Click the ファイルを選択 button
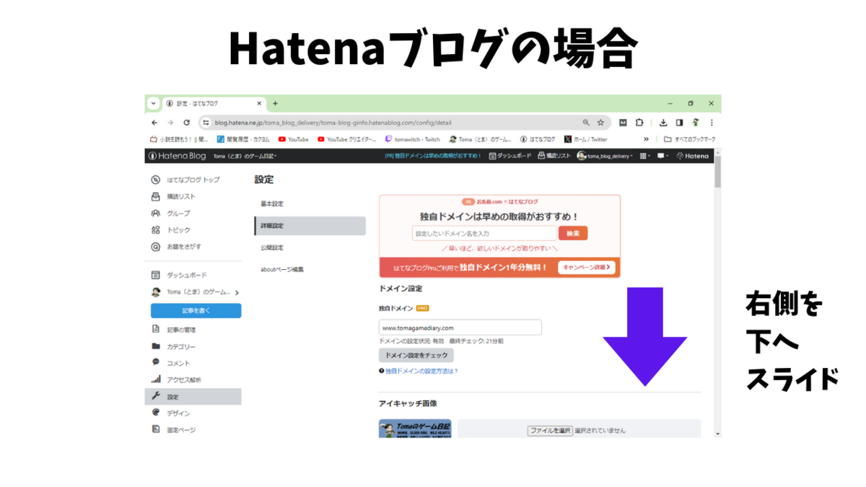This screenshot has height=487, width=866. coord(549,431)
